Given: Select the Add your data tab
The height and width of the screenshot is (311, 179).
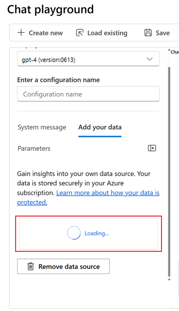Looking at the screenshot, I should [x=100, y=127].
